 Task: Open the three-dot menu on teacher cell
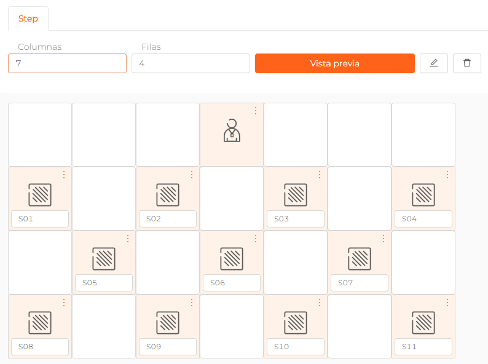[x=256, y=111]
